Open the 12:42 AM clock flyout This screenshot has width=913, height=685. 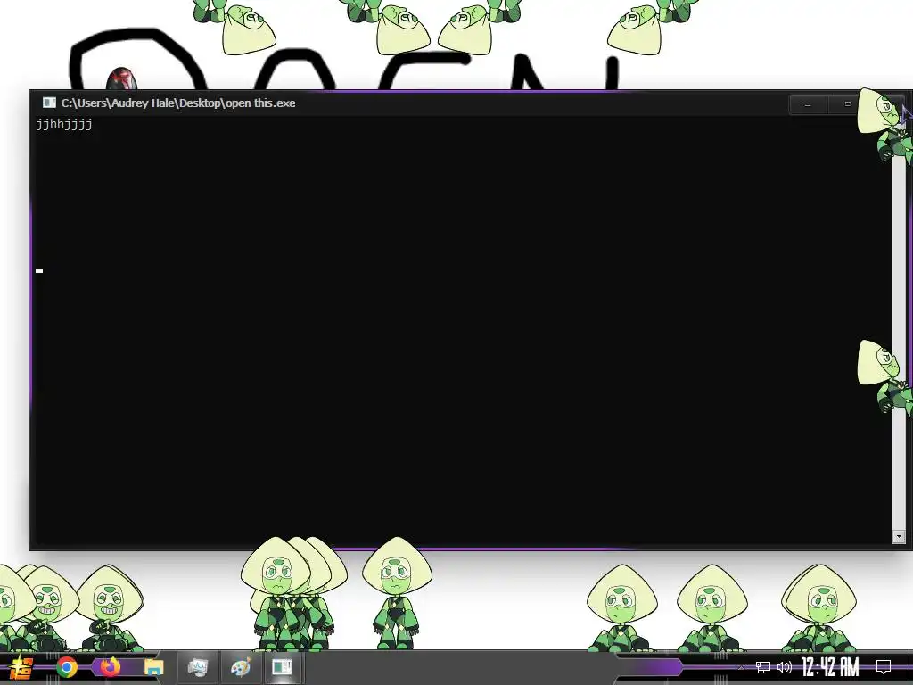(830, 667)
